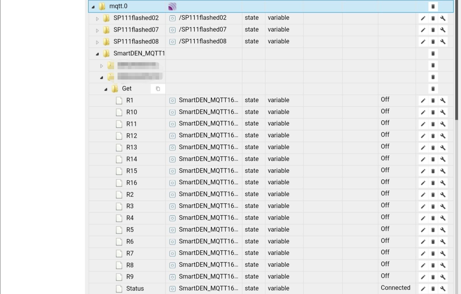Select the SmartDEN_MQTT1 folder label

coord(139,53)
